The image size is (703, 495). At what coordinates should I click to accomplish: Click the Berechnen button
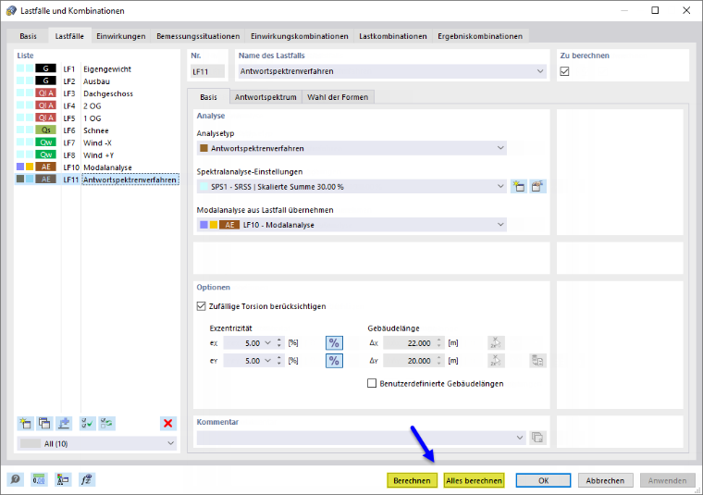pos(412,480)
